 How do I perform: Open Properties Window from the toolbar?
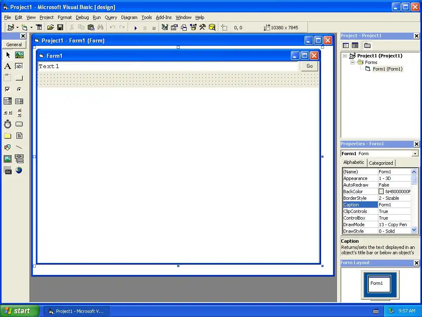174,27
